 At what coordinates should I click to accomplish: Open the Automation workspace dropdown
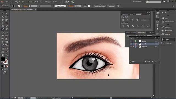pyautogui.click(x=138, y=2)
